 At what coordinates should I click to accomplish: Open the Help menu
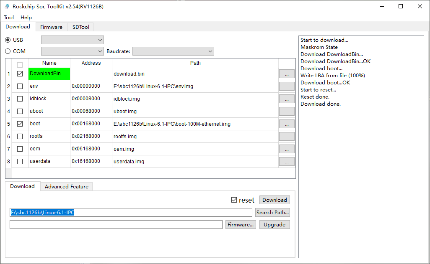(26, 18)
